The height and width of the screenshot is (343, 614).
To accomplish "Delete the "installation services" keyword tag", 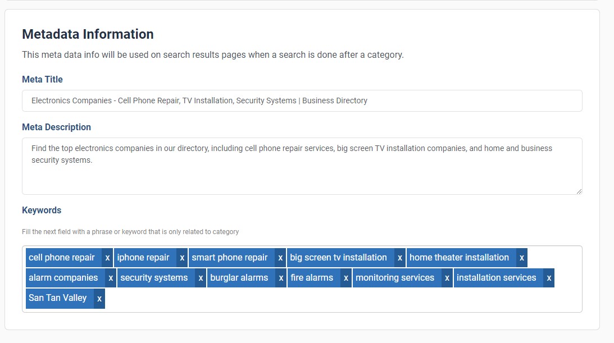I will pos(548,278).
